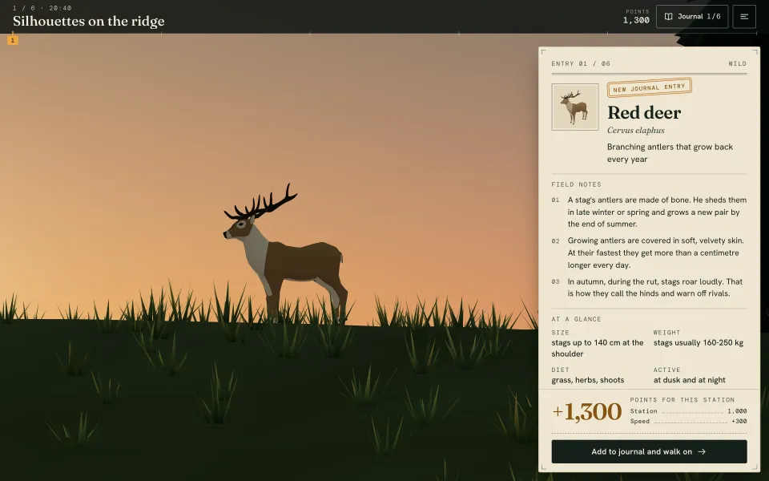Click the "WILD" tag on the entry card
The image size is (769, 481).
pos(737,63)
